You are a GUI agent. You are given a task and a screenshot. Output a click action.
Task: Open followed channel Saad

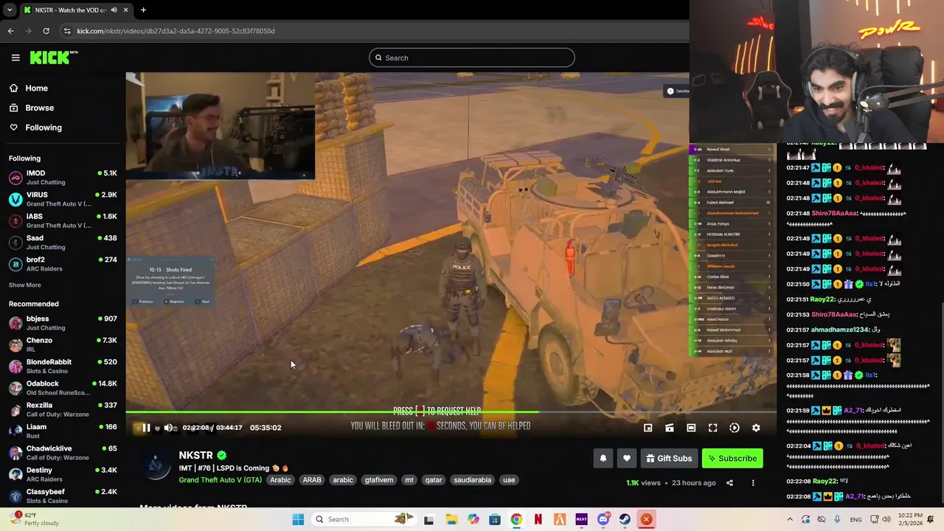point(63,243)
